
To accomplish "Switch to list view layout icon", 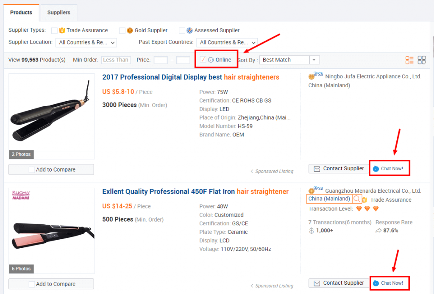I will coord(409,60).
